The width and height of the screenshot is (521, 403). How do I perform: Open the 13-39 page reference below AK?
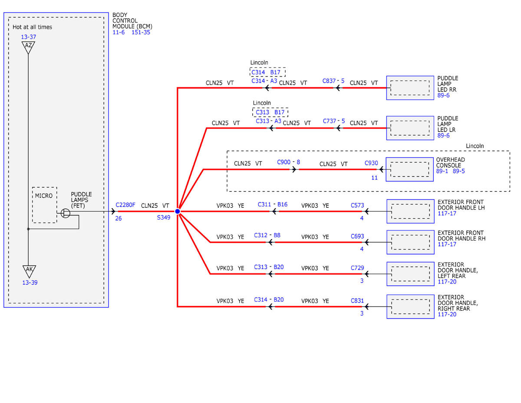tap(30, 283)
